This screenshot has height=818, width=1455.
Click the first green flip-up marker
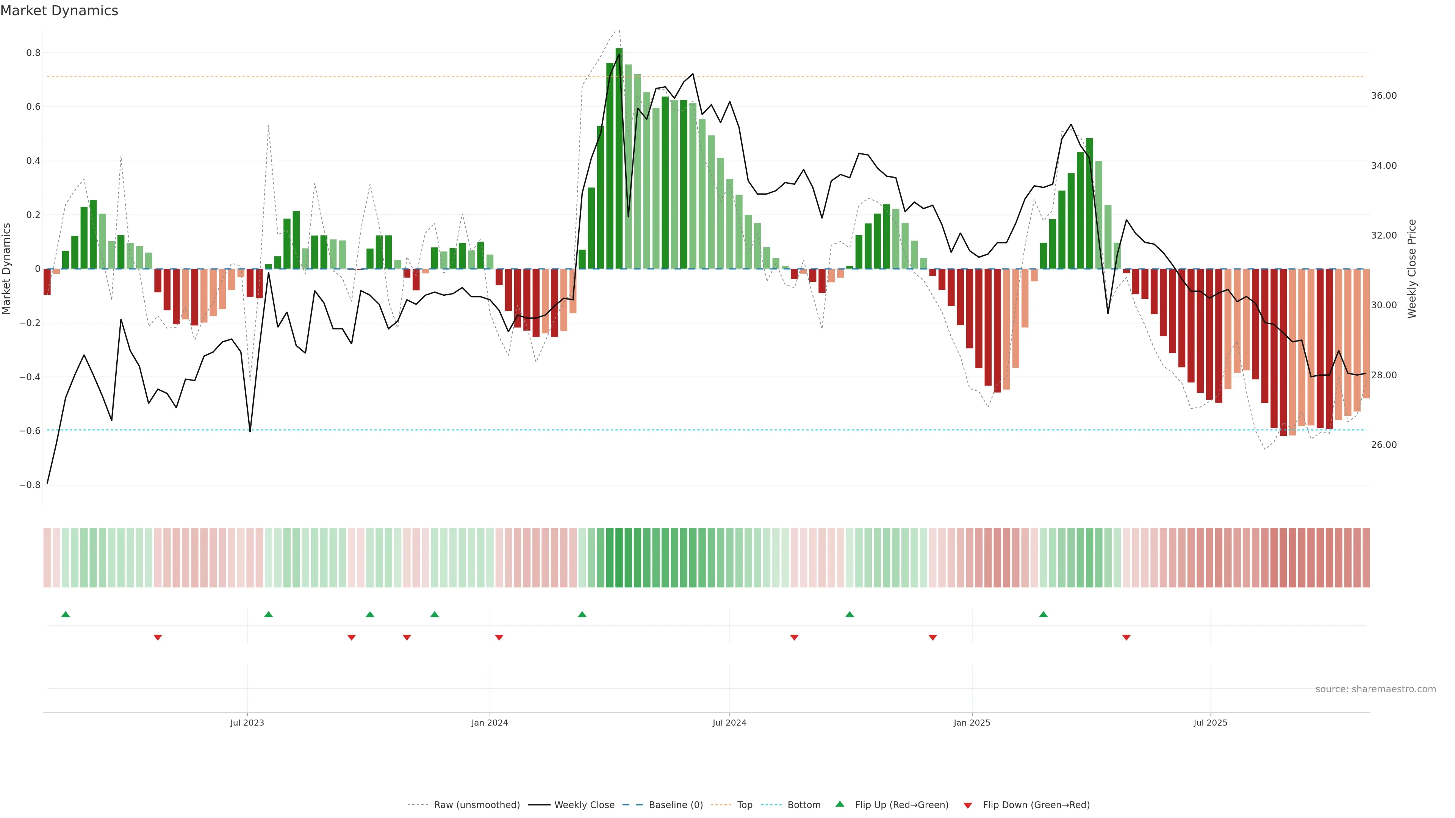coord(66,614)
